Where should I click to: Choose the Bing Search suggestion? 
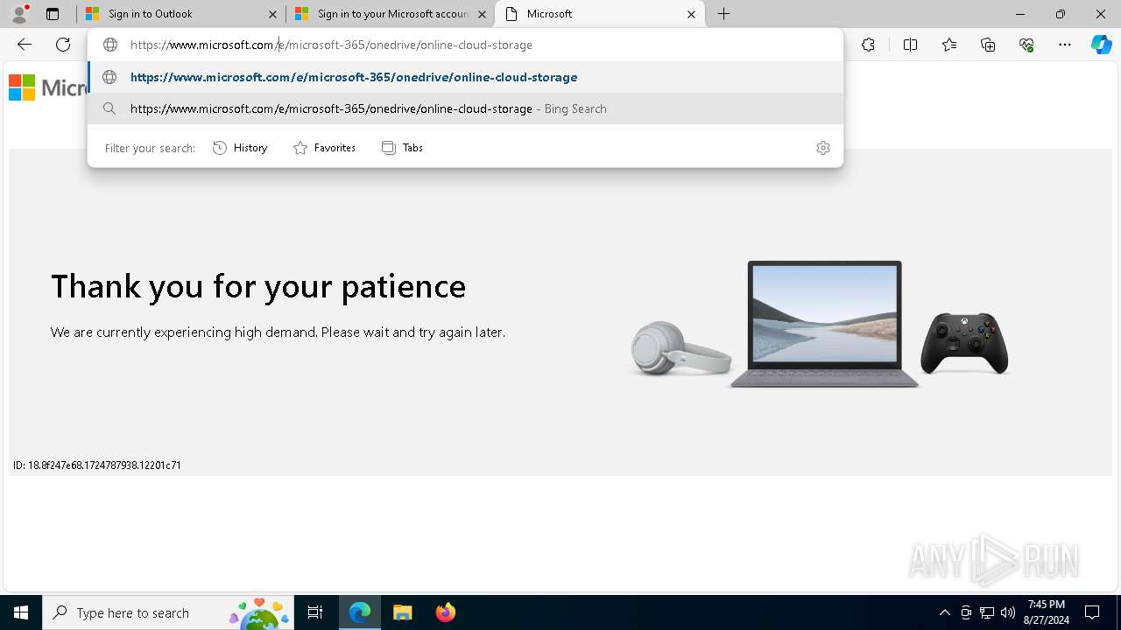(465, 108)
